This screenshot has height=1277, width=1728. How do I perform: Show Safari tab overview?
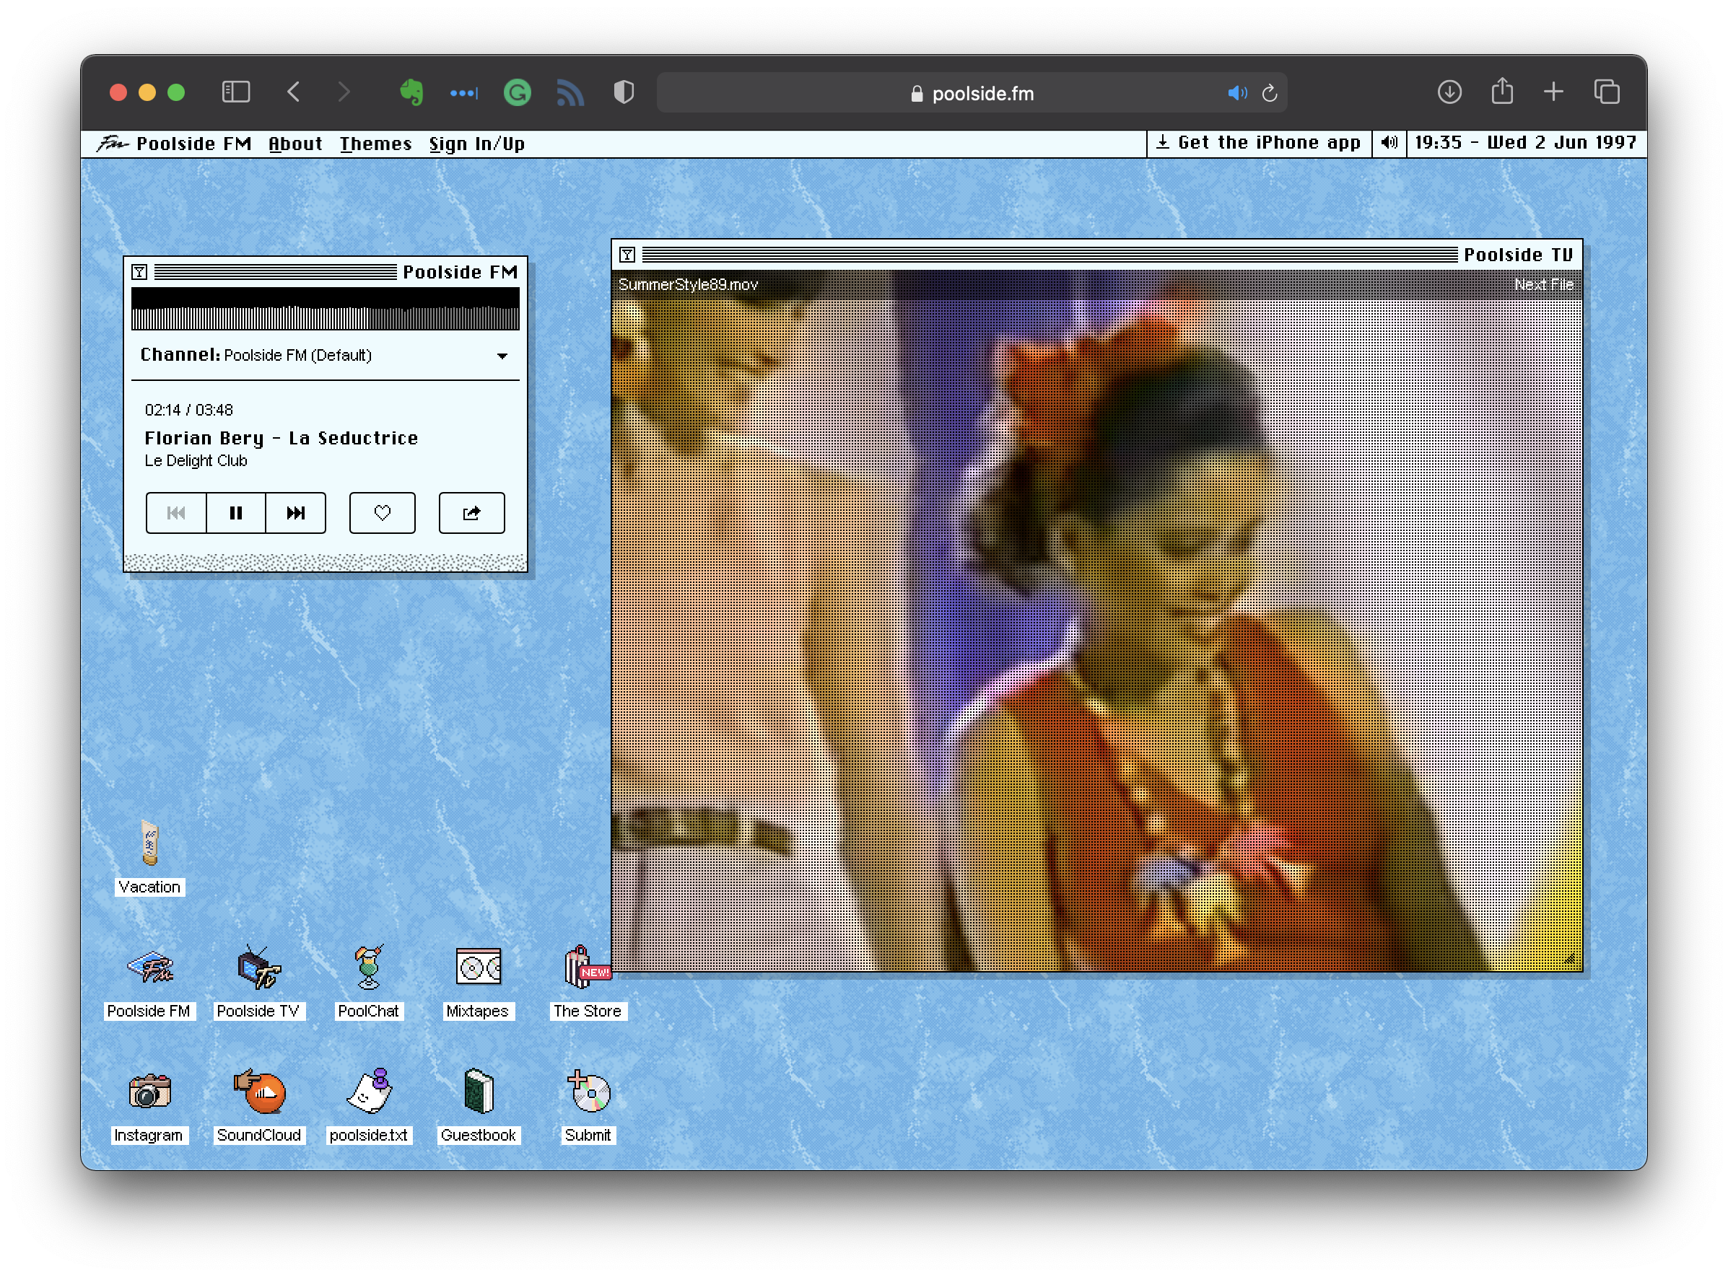pos(1607,92)
